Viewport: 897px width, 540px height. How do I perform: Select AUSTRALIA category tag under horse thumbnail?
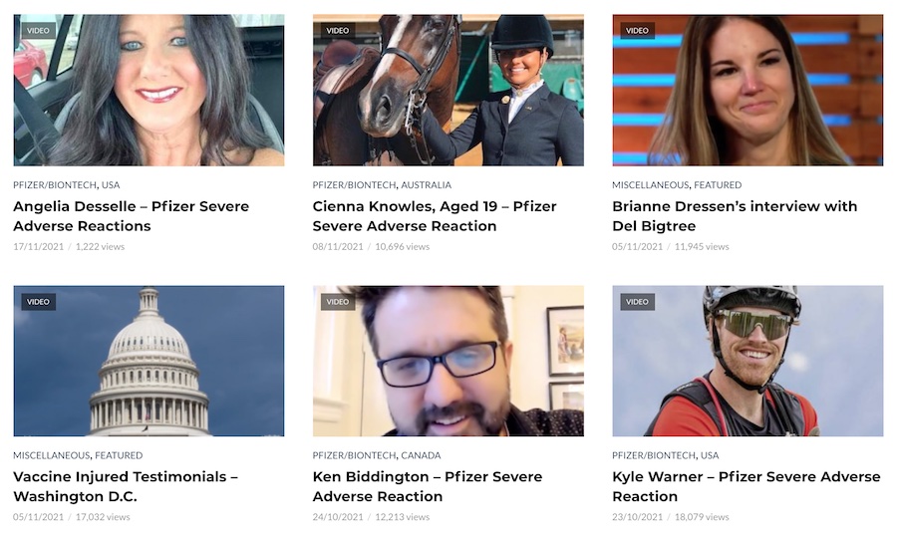click(x=427, y=185)
